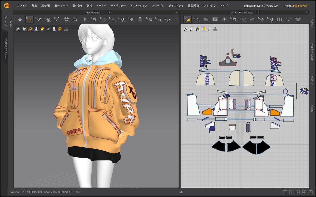Viewport: 316px width, 197px height.
Task: Activate the sewing machine tool in 2D toolbar
Action: coord(233,19)
